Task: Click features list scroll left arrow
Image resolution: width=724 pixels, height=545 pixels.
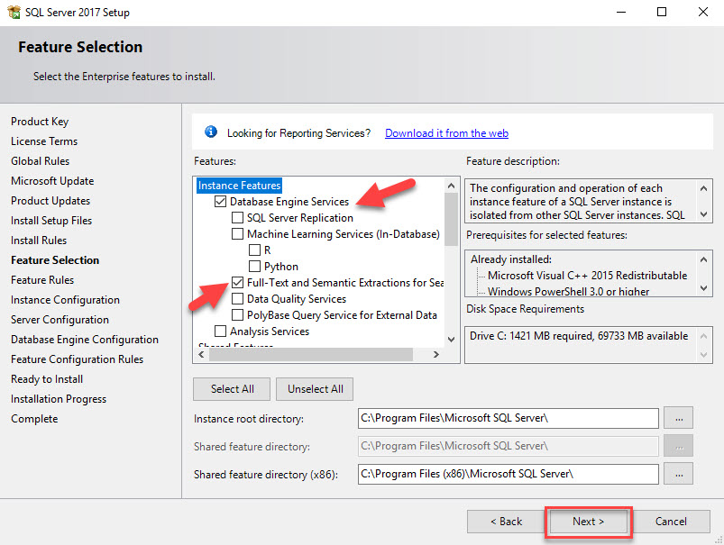Action: [201, 354]
